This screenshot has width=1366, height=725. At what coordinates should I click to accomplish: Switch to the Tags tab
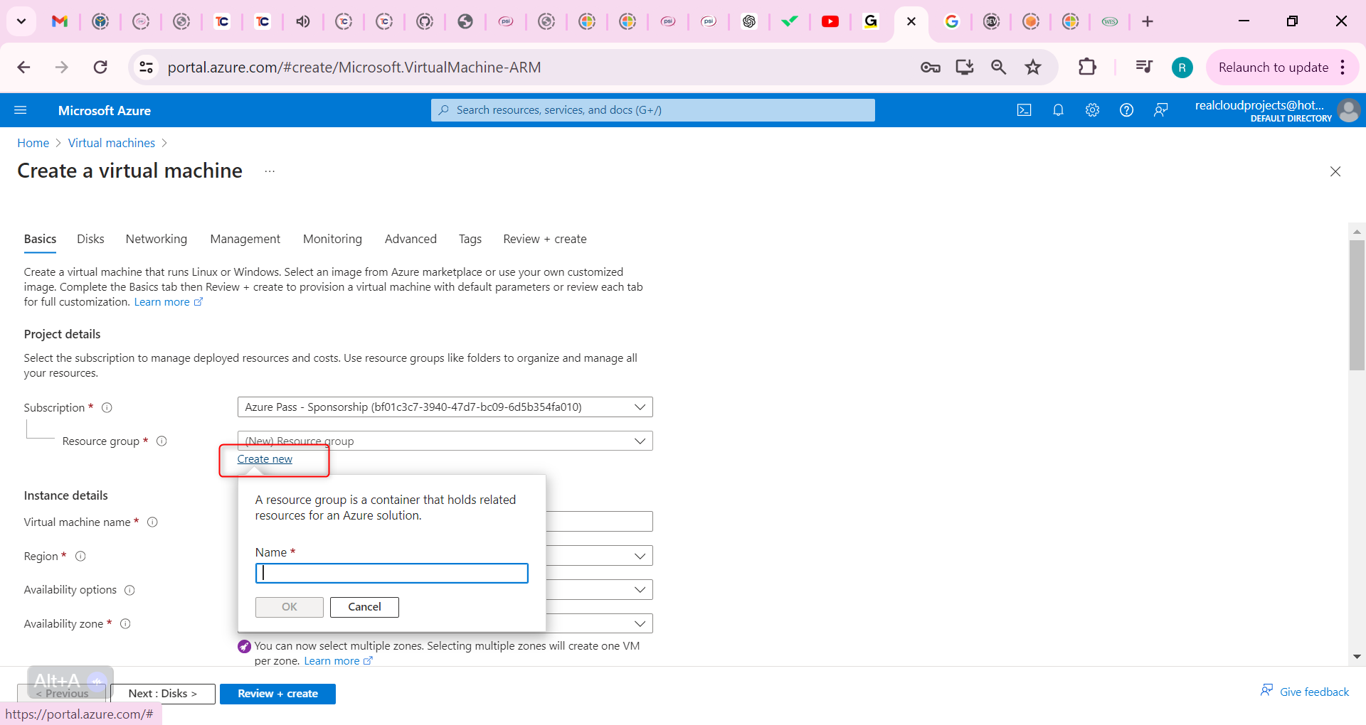point(470,239)
